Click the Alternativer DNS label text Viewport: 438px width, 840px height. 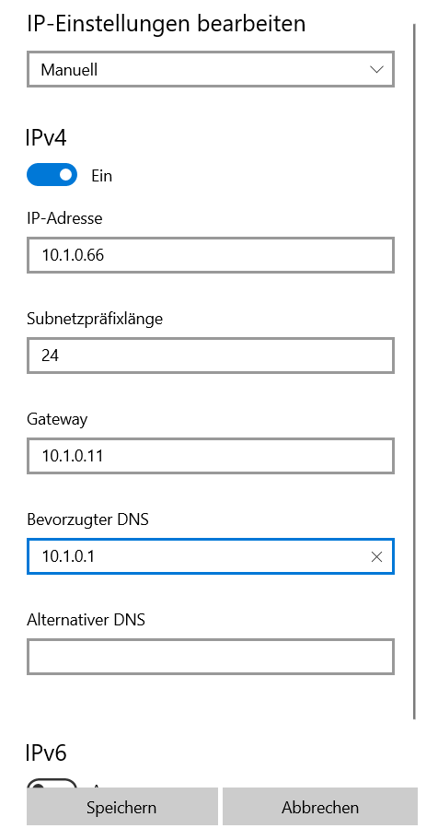[86, 620]
